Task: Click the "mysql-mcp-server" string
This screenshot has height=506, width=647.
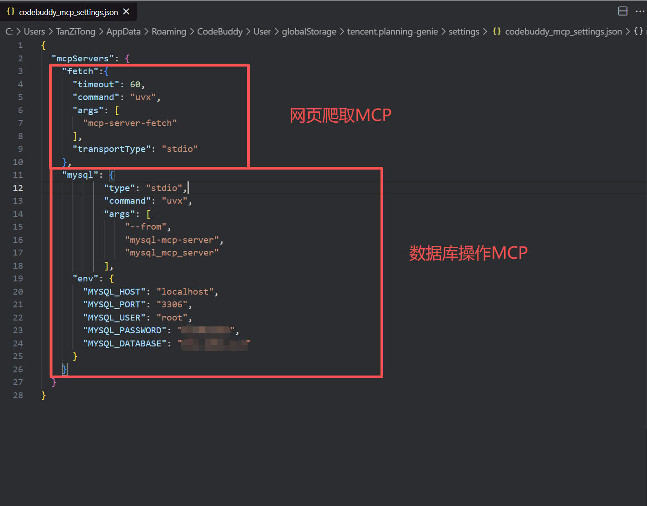Action: coord(172,240)
